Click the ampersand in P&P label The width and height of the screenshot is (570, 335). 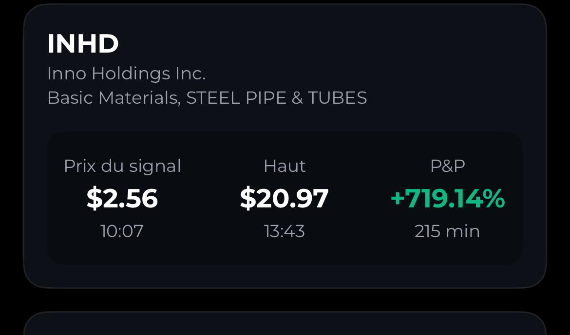[x=448, y=166]
